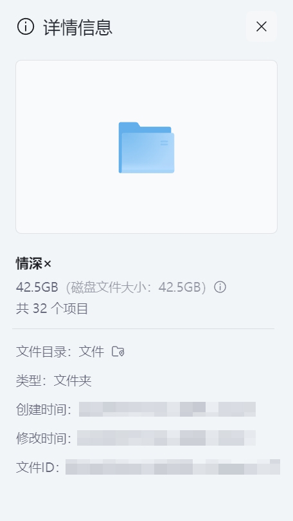Click the blurred file ID value
The height and width of the screenshot is (521, 293).
pyautogui.click(x=173, y=467)
